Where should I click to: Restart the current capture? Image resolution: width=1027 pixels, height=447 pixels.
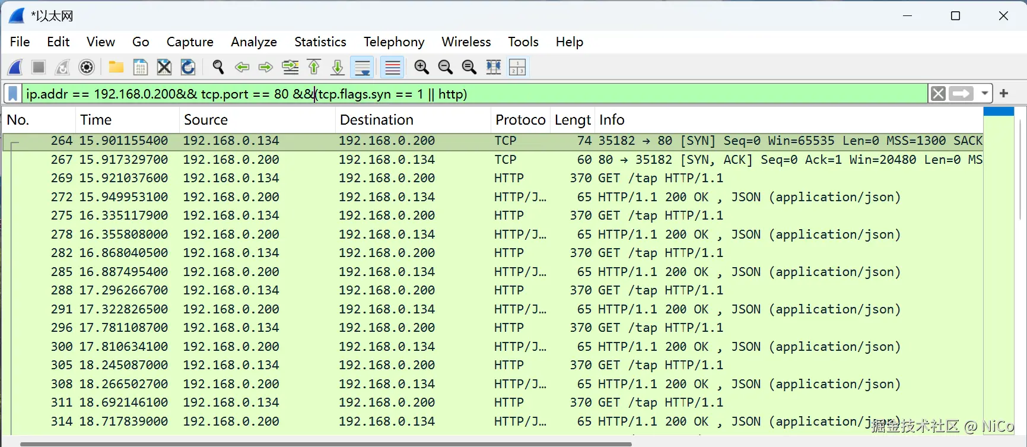[x=62, y=67]
